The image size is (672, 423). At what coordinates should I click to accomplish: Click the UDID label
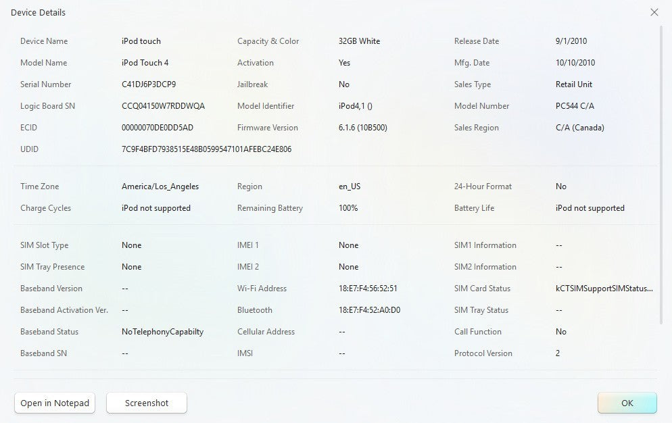[x=29, y=149]
